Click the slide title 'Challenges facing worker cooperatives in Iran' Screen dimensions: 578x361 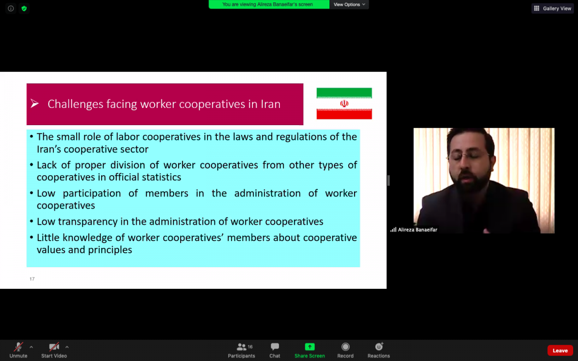pos(164,104)
